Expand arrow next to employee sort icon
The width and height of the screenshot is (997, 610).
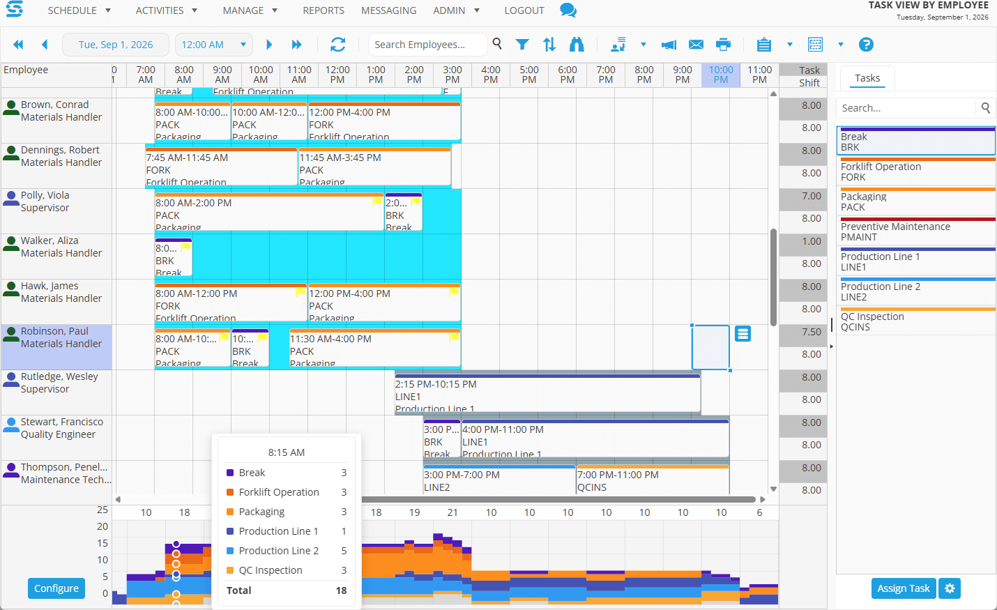[644, 45]
